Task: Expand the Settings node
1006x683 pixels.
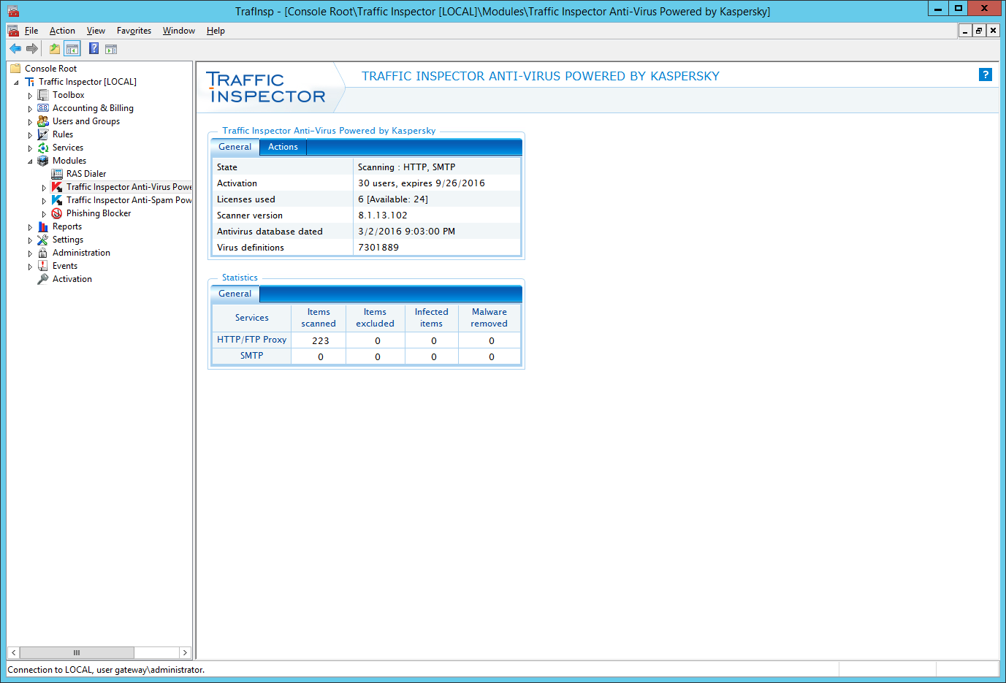Action: pyautogui.click(x=30, y=240)
